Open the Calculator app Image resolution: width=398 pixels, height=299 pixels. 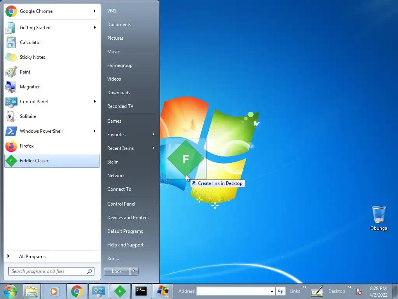click(x=52, y=42)
